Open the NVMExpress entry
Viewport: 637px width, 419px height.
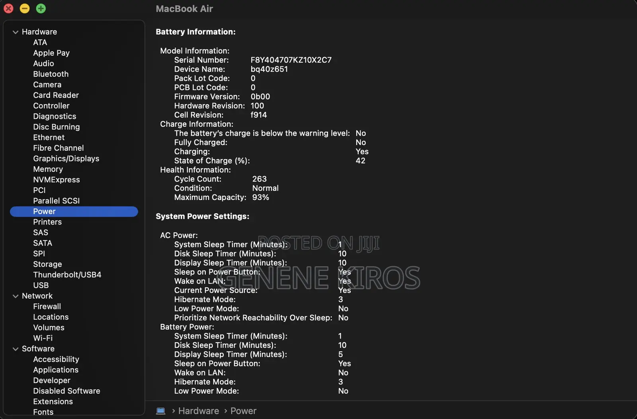click(57, 180)
